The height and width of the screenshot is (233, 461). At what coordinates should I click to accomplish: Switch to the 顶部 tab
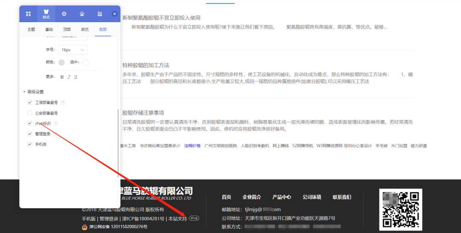[67, 29]
